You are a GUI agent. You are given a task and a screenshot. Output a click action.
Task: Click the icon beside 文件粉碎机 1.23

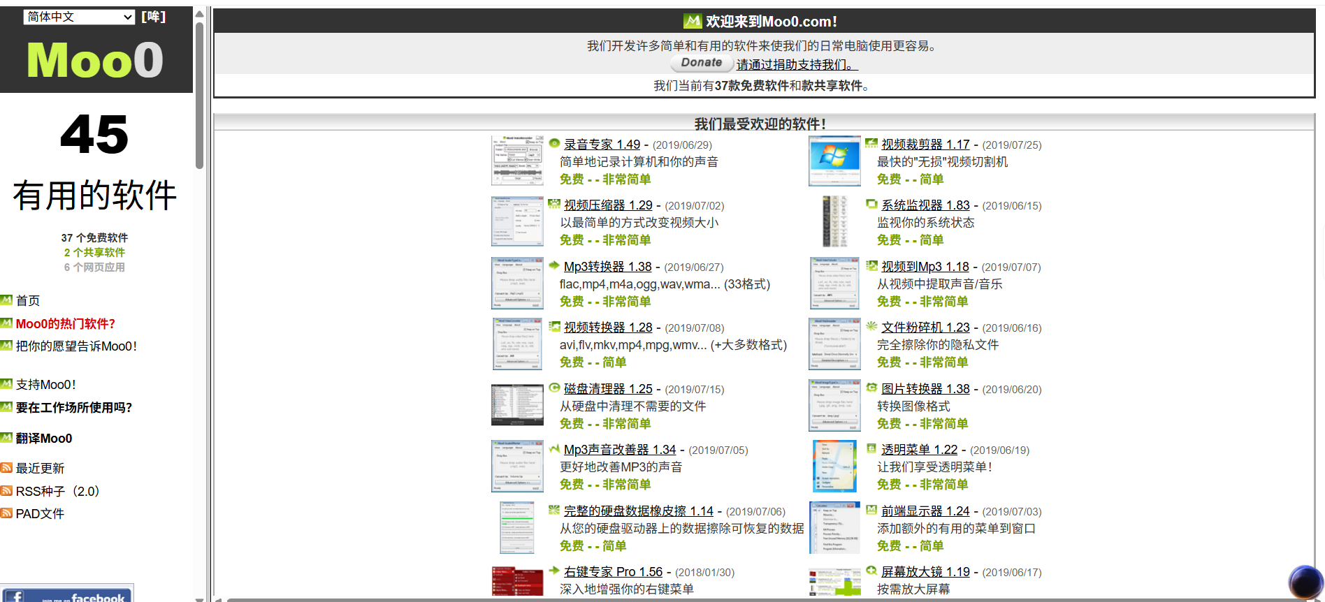click(x=871, y=326)
